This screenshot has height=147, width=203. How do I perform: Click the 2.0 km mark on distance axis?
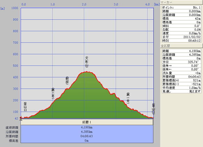(84, 5)
